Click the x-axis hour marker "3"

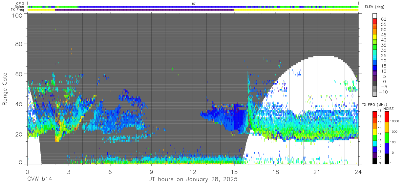point(69,172)
